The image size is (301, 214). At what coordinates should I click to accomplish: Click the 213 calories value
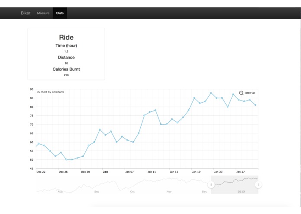tap(66, 75)
